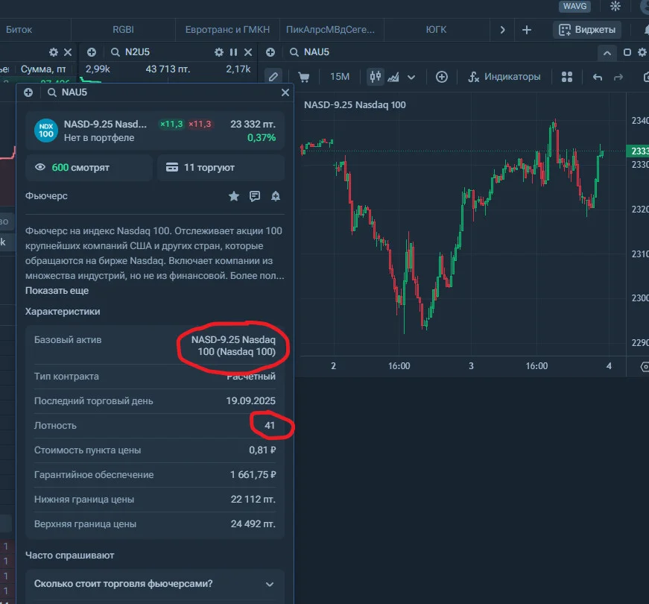The width and height of the screenshot is (649, 604).
Task: Click the green ×11,3 long leverage badge
Action: pos(171,124)
